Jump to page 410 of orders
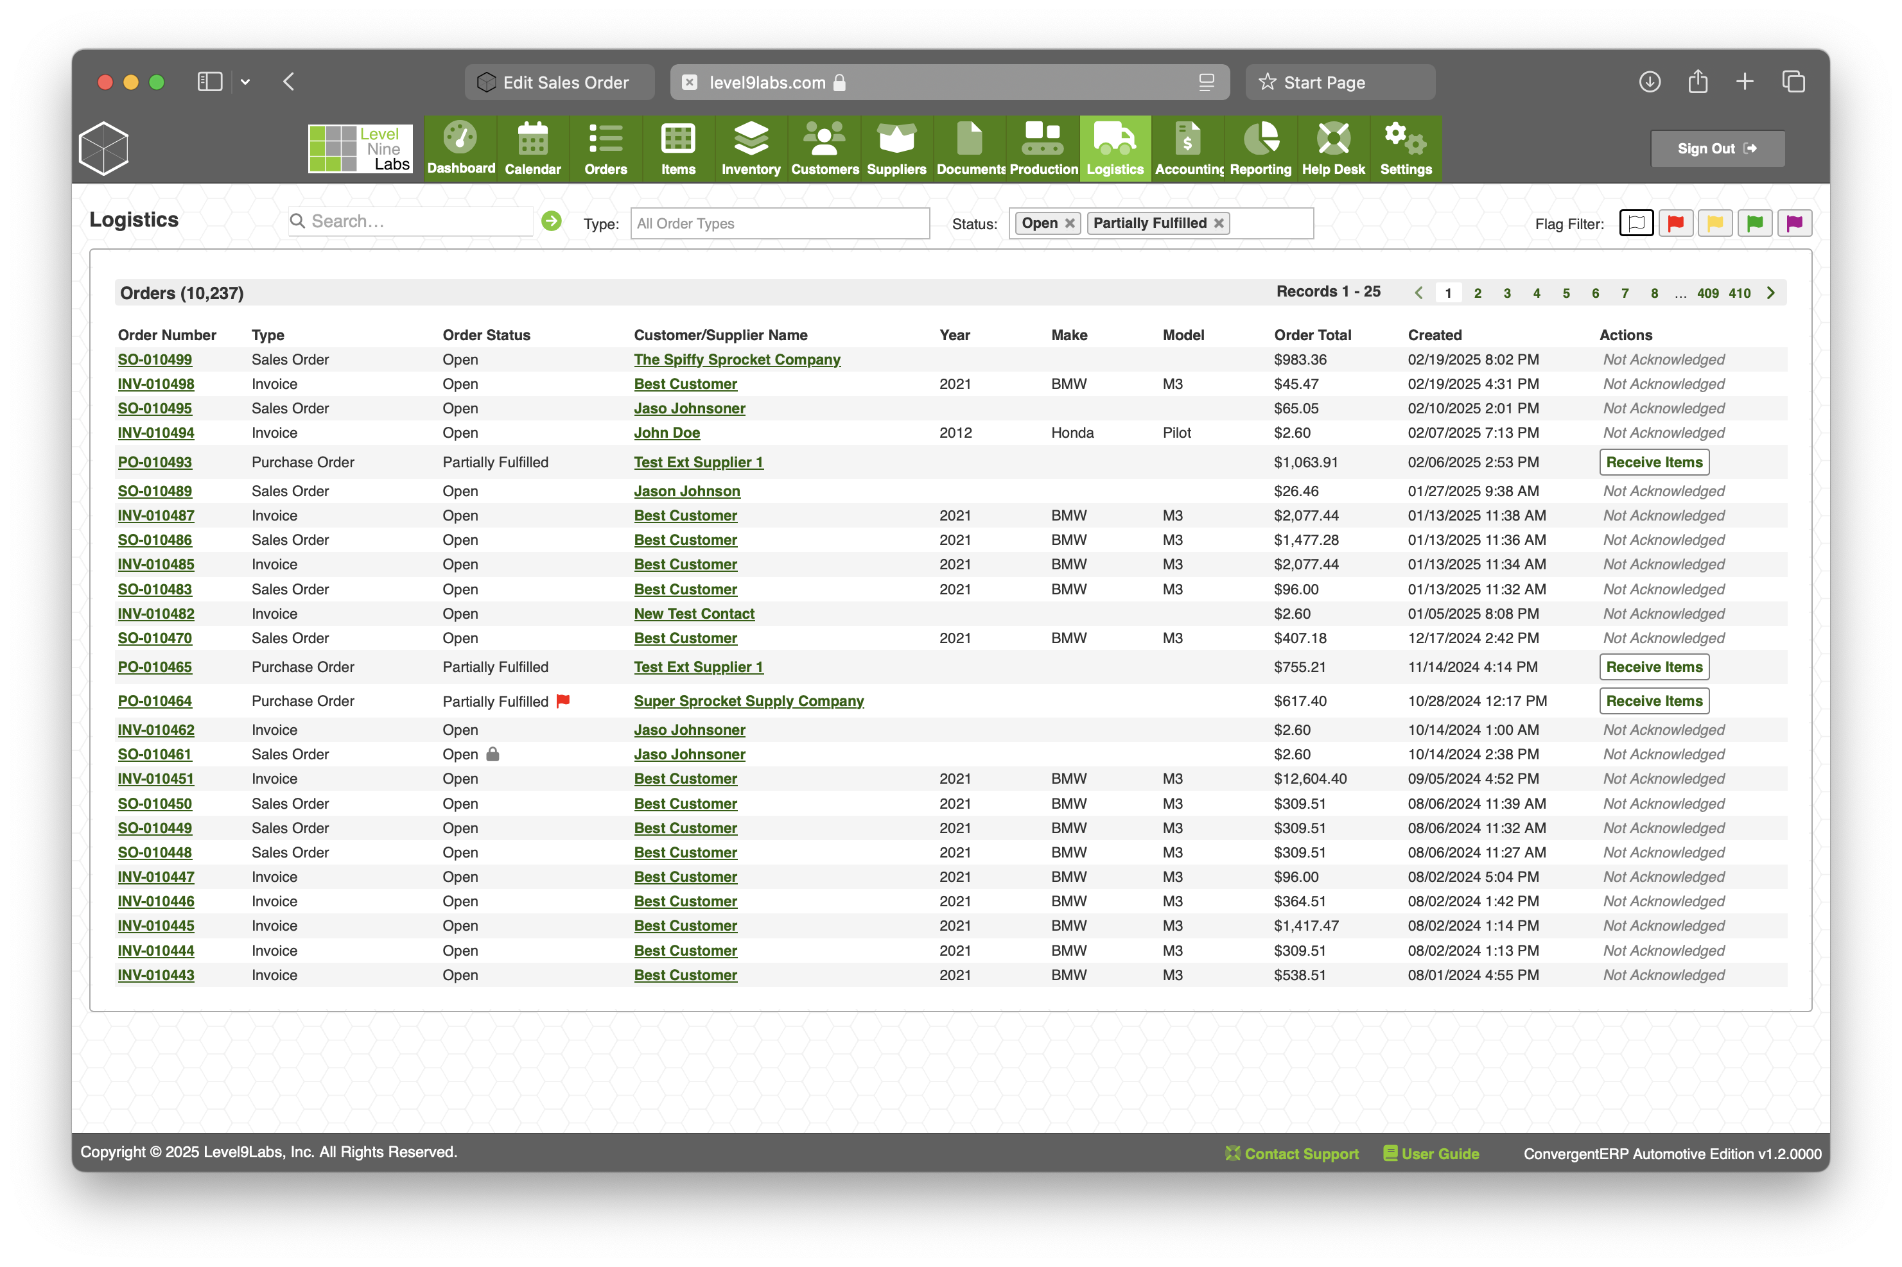Image resolution: width=1902 pixels, height=1267 pixels. pos(1740,293)
